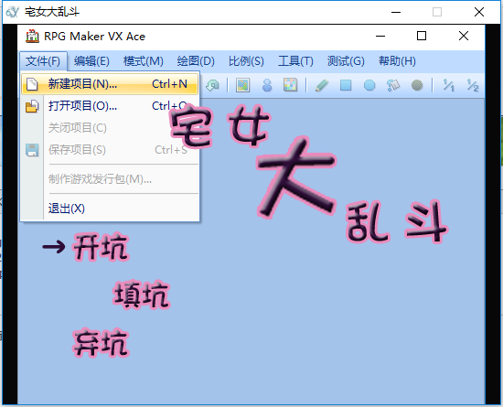Choose the Pencil drawing tool
The width and height of the screenshot is (503, 407).
pos(322,85)
